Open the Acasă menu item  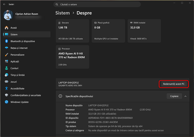pos(27,28)
